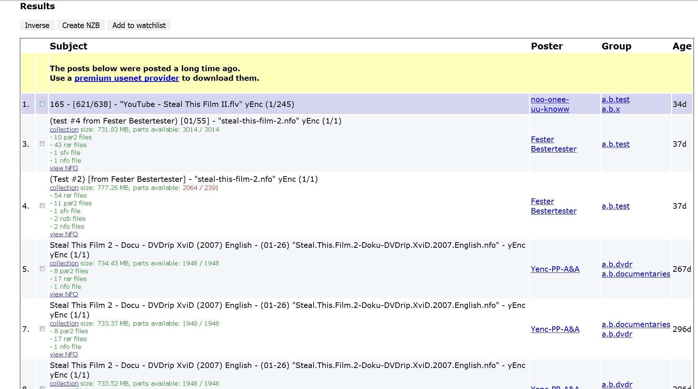This screenshot has height=389, width=698.
Task: Open collection link of 731.83 MB post
Action: pos(64,129)
